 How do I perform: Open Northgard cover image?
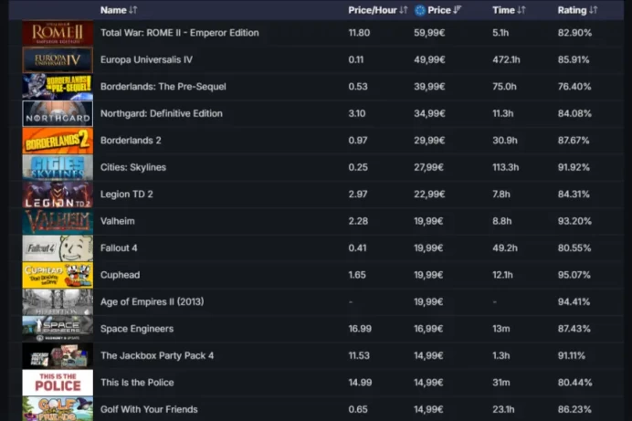pos(58,113)
